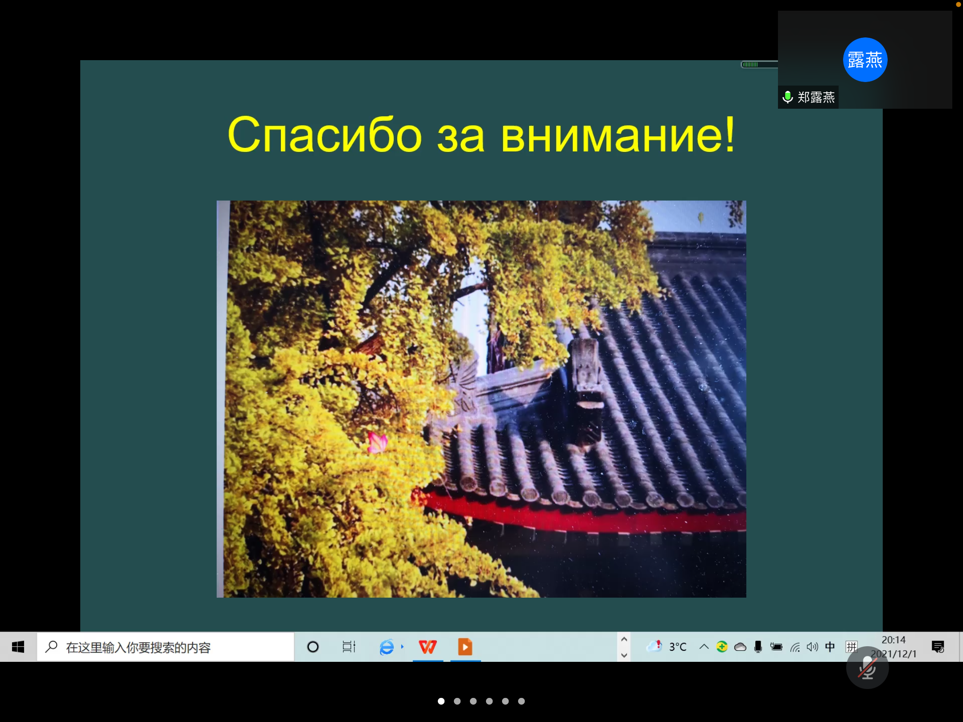
Task: Select the last page indicator dot
Action: (521, 701)
